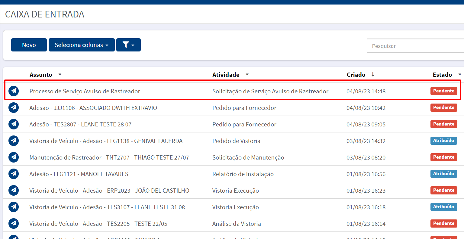Click 'Análise da Vistoria' in TES2205 row
Screen dimensions: 464x239
(237, 224)
